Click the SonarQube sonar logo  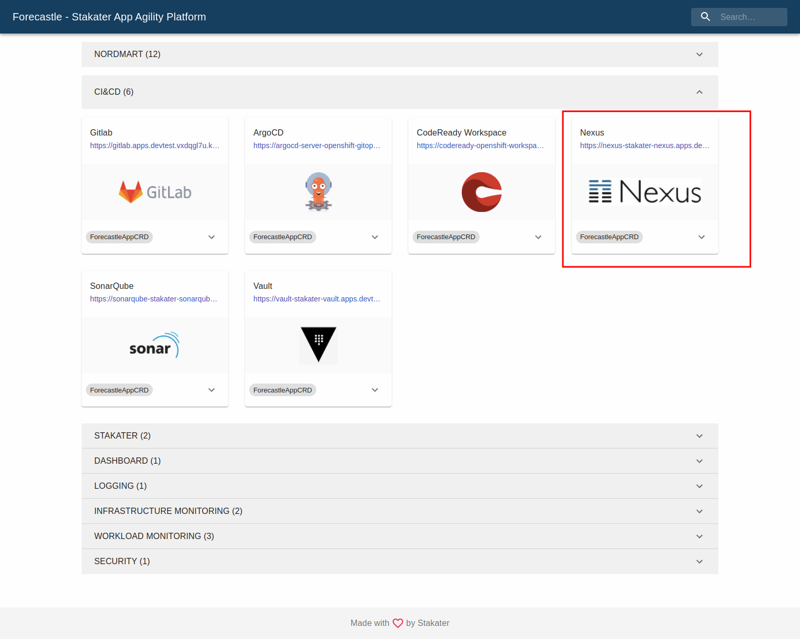(x=155, y=345)
